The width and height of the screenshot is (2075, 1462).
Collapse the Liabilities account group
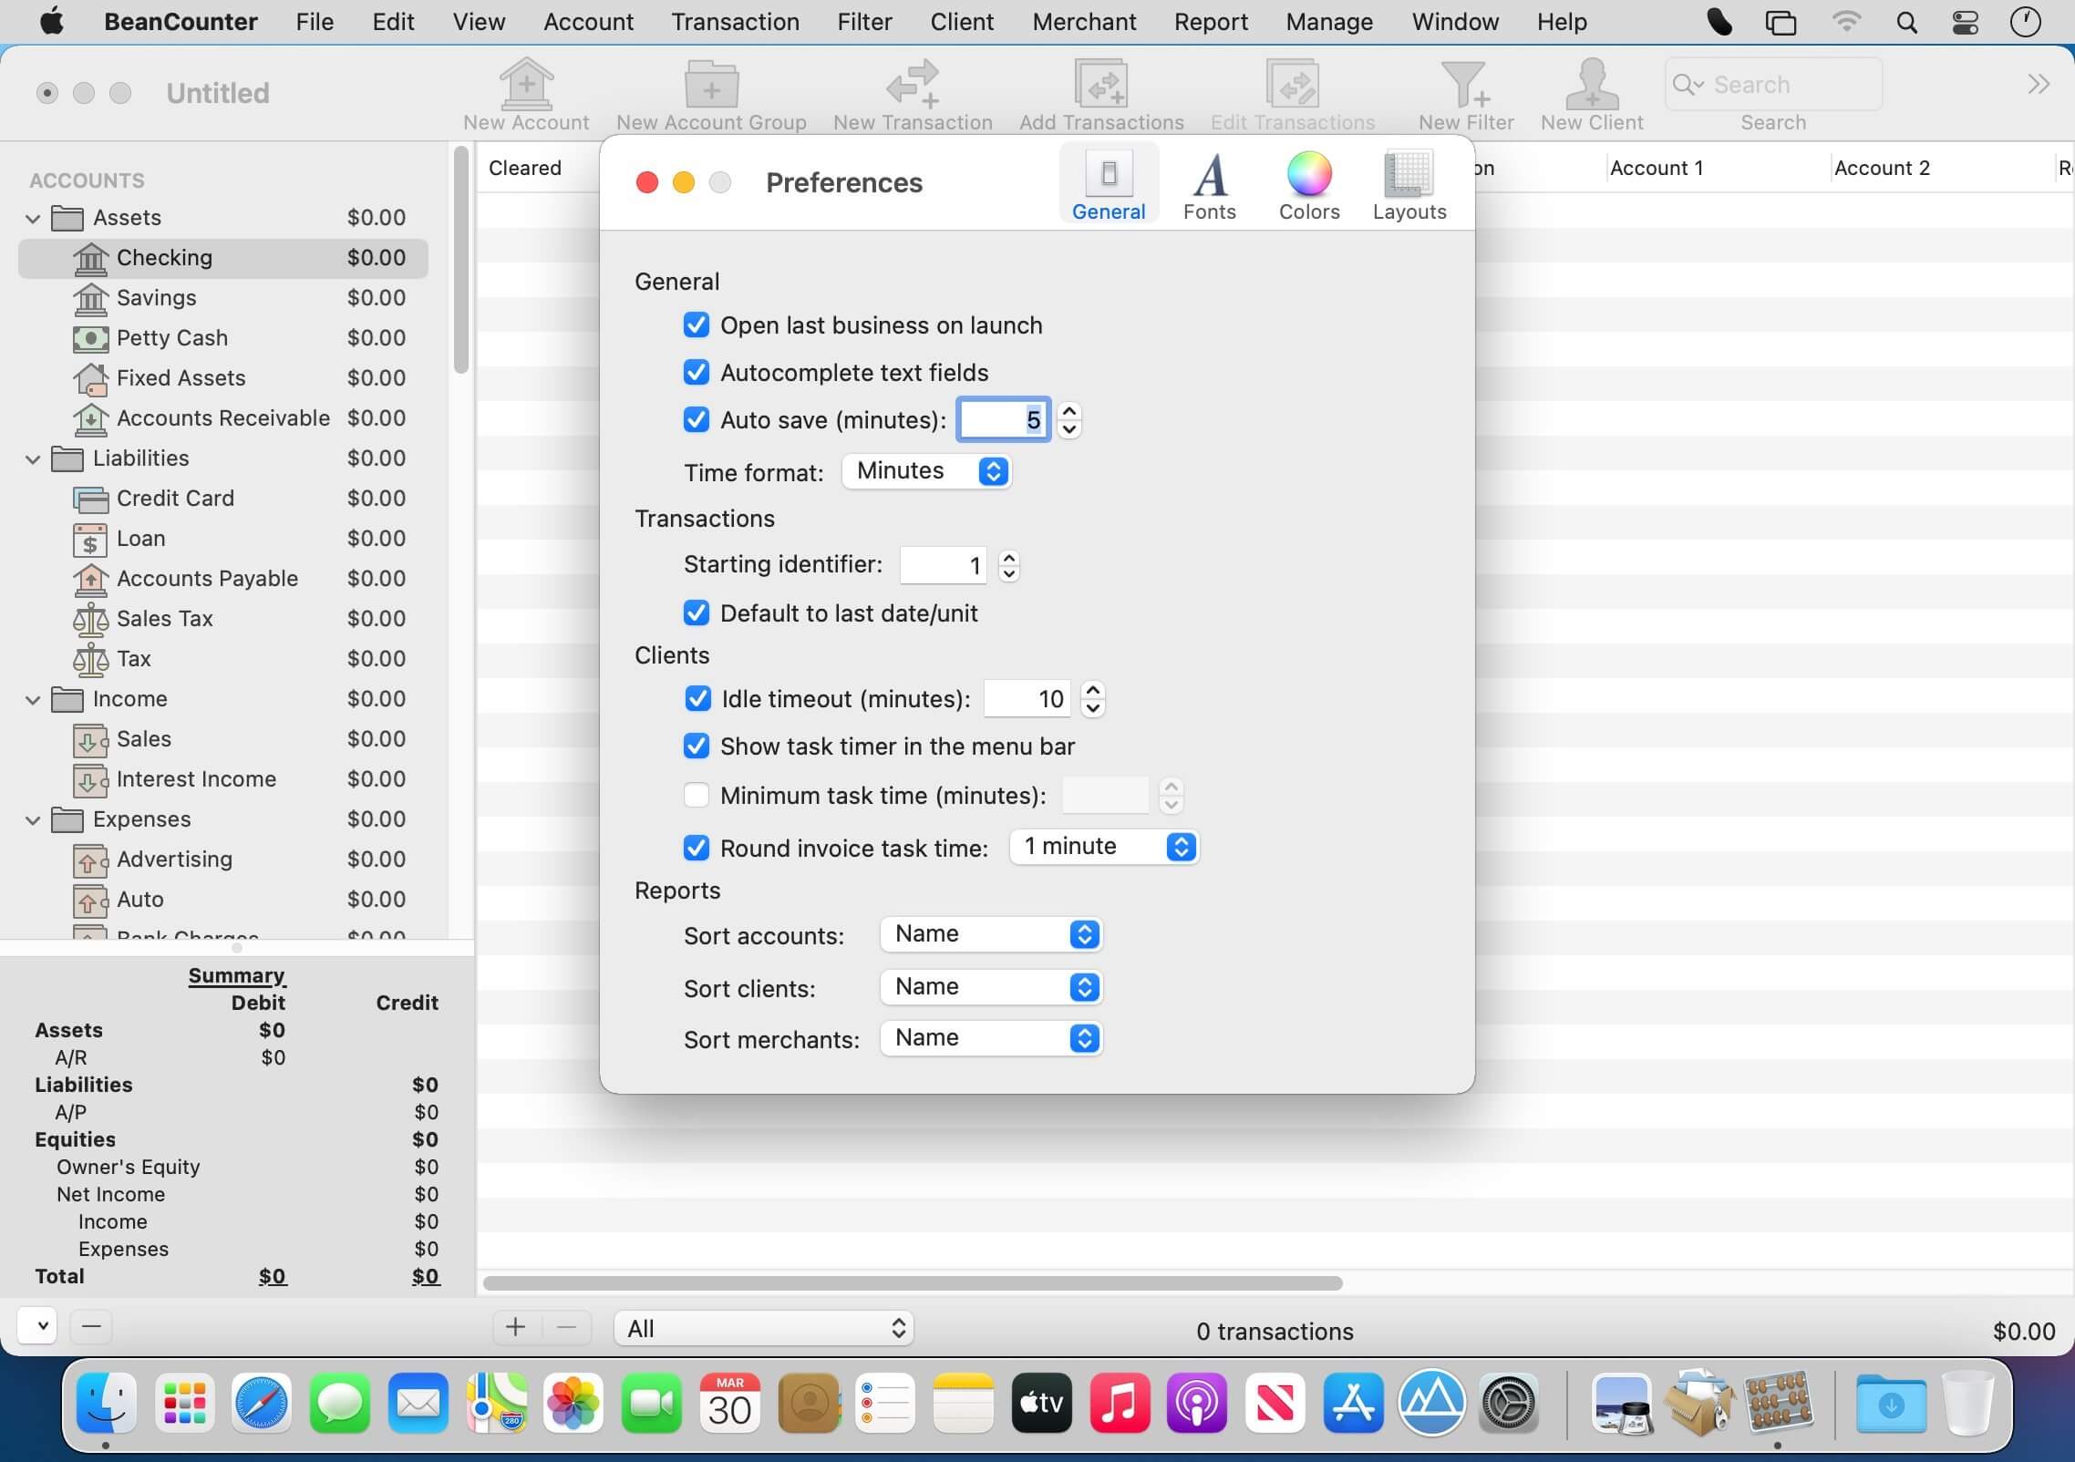coord(33,458)
